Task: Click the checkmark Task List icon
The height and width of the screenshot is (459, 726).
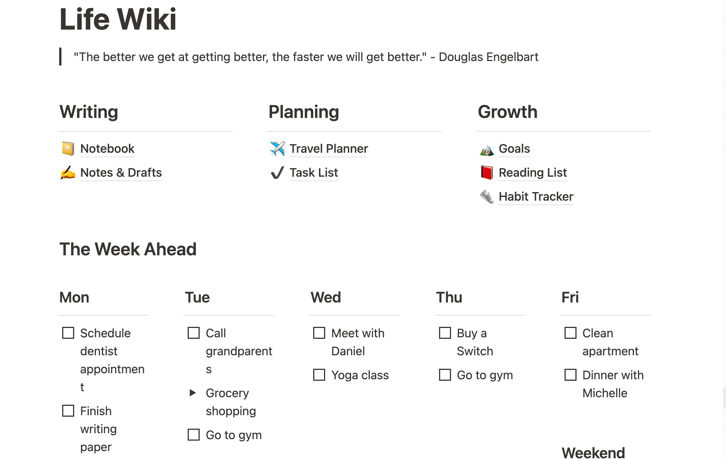Action: coord(277,173)
